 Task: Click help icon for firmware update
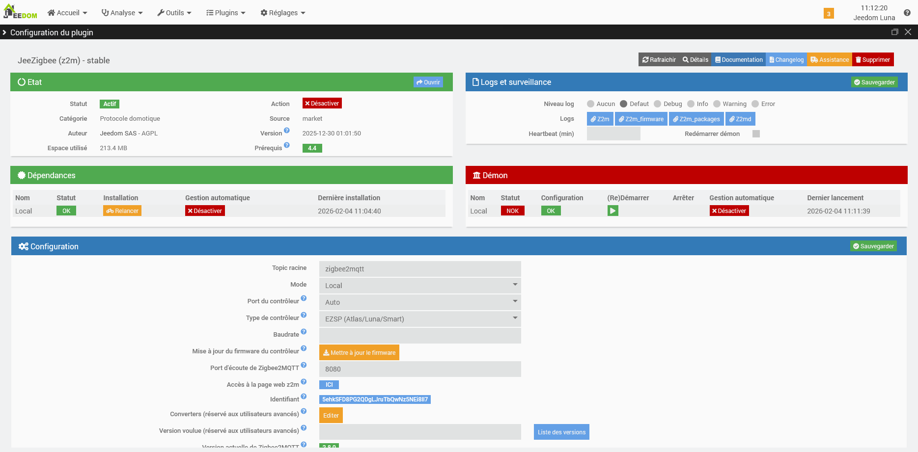(x=304, y=348)
